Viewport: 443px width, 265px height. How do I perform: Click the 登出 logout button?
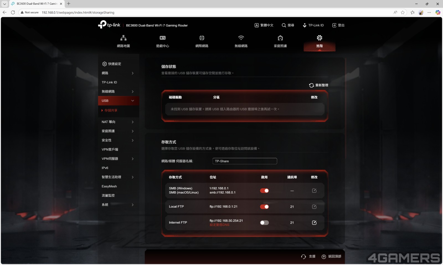(x=338, y=25)
